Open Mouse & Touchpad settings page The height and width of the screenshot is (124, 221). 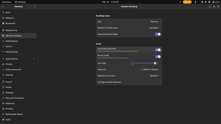point(19,98)
